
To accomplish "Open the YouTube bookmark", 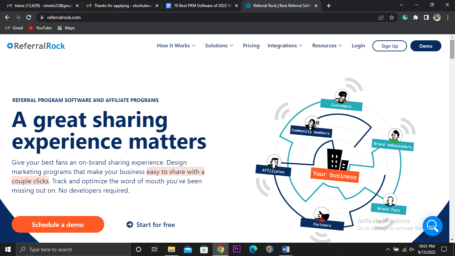I will click(x=40, y=28).
